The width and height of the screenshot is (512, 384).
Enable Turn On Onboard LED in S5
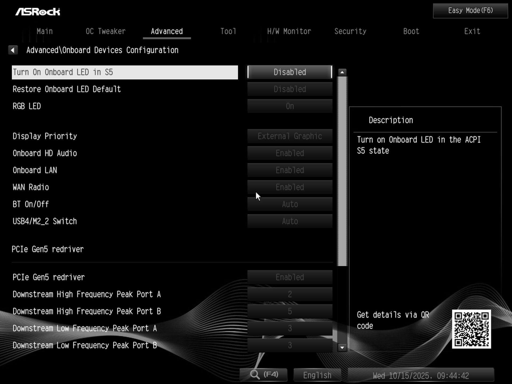pyautogui.click(x=289, y=72)
